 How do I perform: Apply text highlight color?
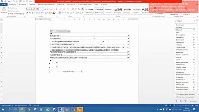click(x=49, y=13)
